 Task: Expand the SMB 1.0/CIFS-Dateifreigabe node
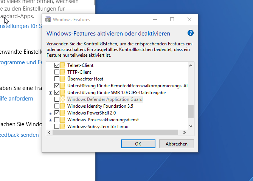point(51,93)
